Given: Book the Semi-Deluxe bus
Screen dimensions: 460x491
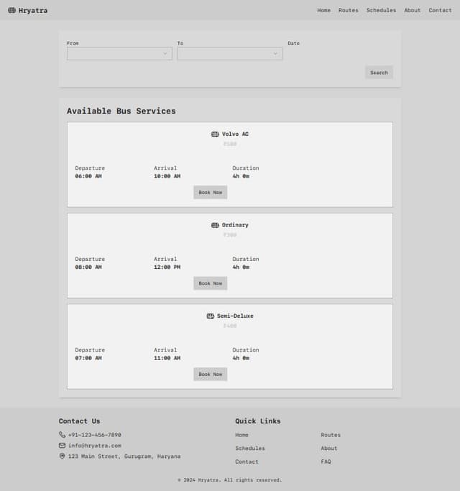Looking at the screenshot, I should tap(210, 375).
